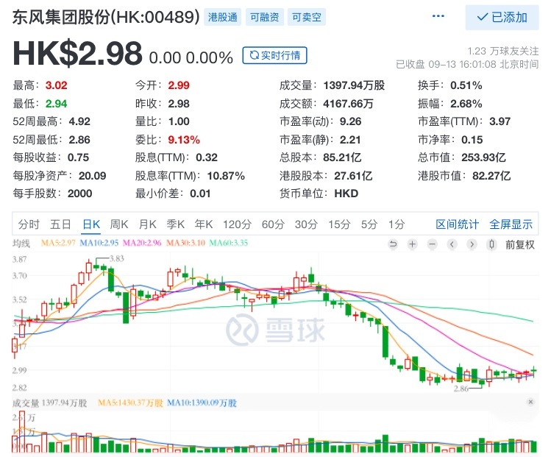Click the 换手 0.51% value
This screenshot has width=551, height=457.
466,85
